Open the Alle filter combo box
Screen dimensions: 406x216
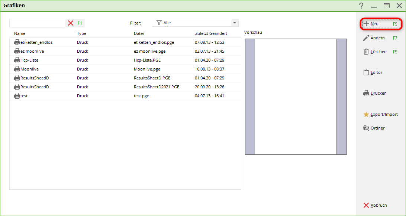191,23
